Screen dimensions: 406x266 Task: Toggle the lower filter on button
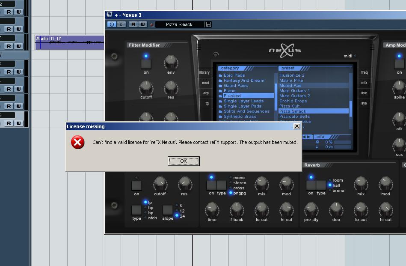[136, 185]
